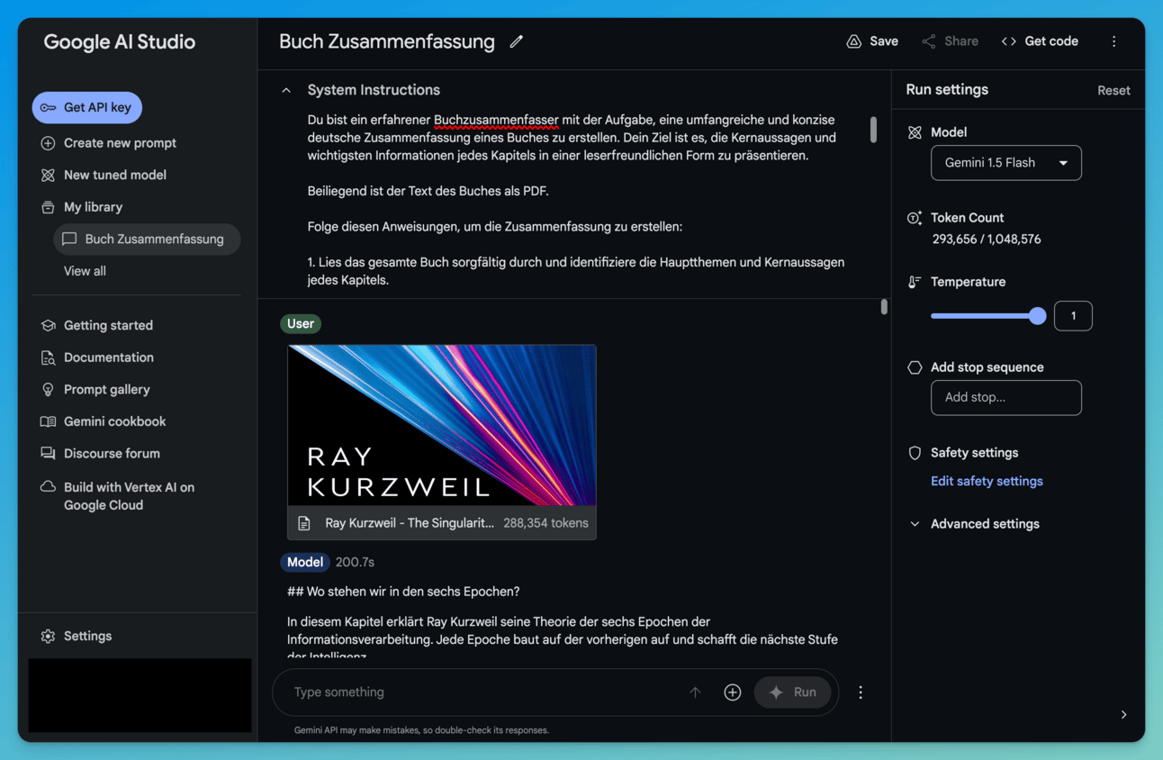The height and width of the screenshot is (760, 1163).
Task: Click the Temperature slider handle
Action: [x=1038, y=316]
